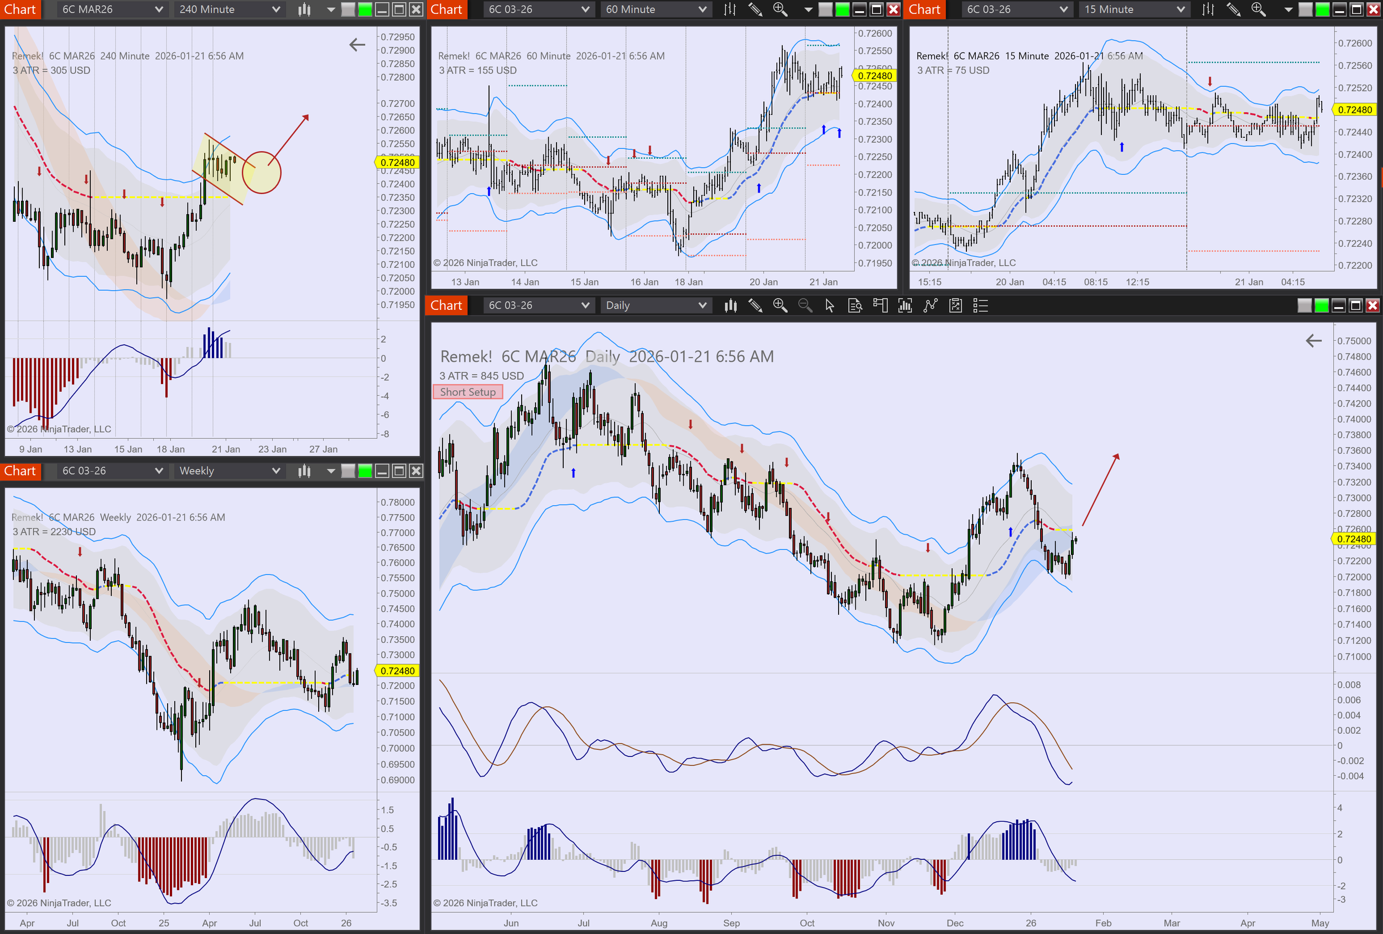Open 15 Minute interval dropdown
The width and height of the screenshot is (1383, 934).
coord(1134,9)
